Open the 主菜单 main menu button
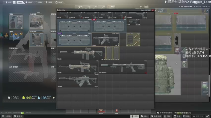Image resolution: width=211 pixels, height=118 pixels. [6, 116]
